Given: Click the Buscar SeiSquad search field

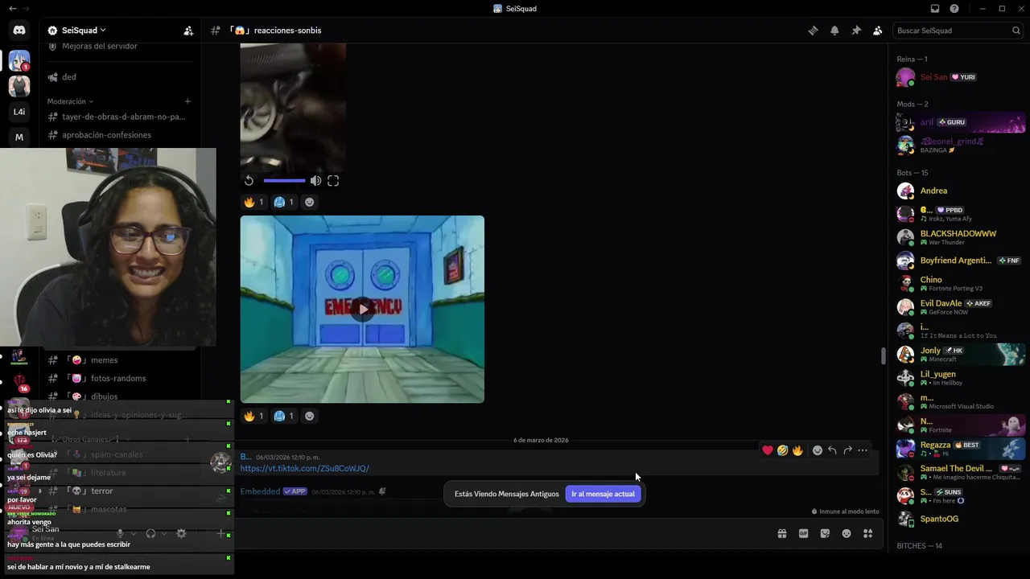Looking at the screenshot, I should pyautogui.click(x=958, y=31).
